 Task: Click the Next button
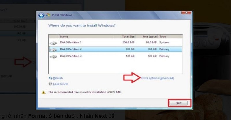(x=178, y=103)
